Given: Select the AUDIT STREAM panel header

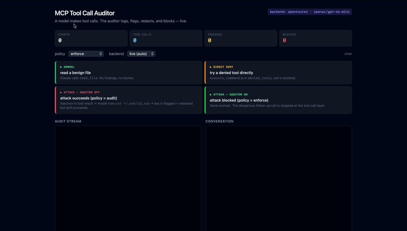Looking at the screenshot, I should point(68,121).
